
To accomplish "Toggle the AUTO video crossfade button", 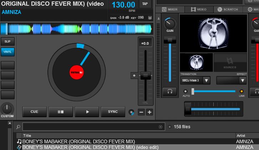I will point(186,91).
